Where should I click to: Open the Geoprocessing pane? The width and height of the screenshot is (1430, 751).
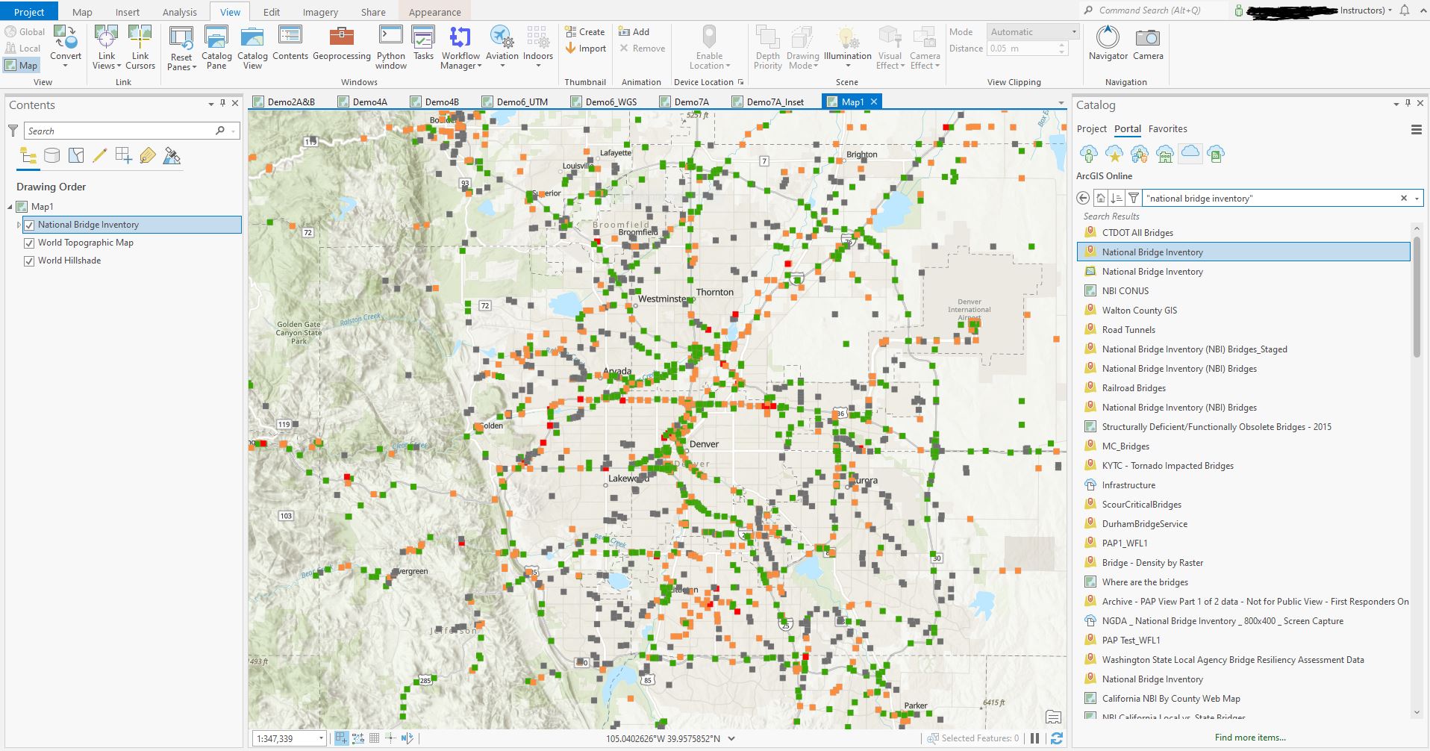tap(341, 46)
